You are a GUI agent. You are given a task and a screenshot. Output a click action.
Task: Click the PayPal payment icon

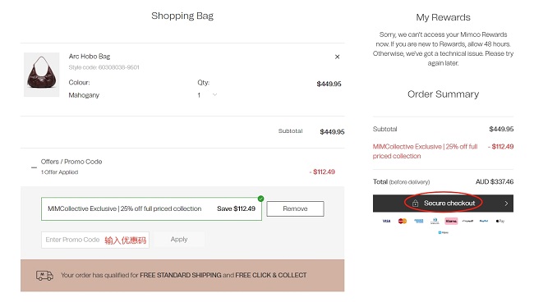point(484,221)
